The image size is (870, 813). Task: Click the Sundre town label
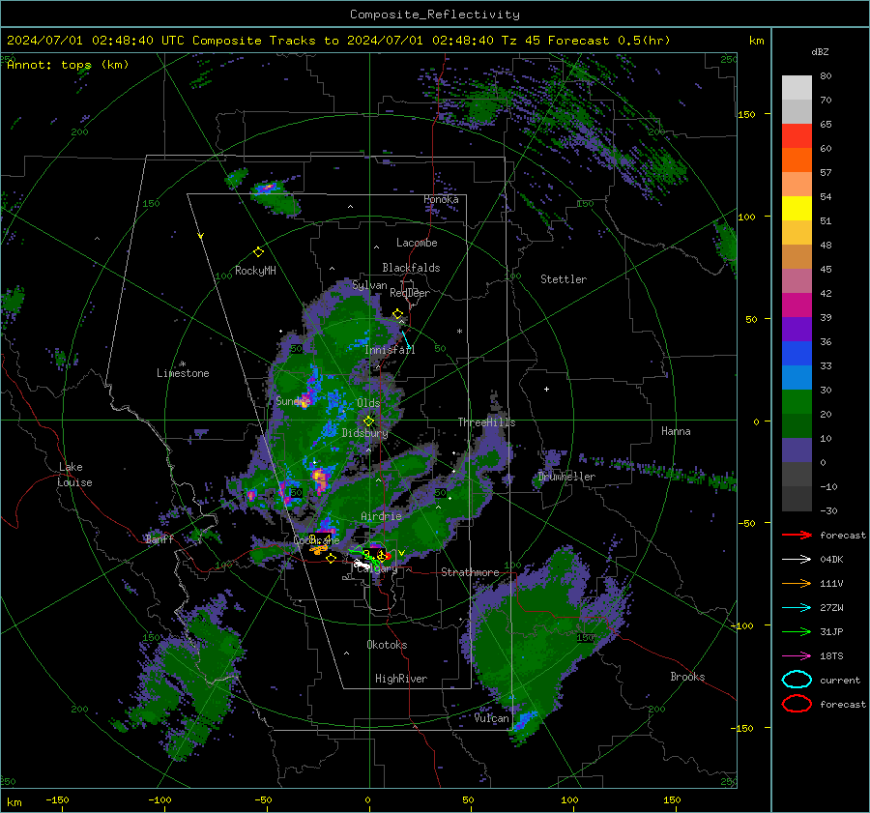[292, 401]
